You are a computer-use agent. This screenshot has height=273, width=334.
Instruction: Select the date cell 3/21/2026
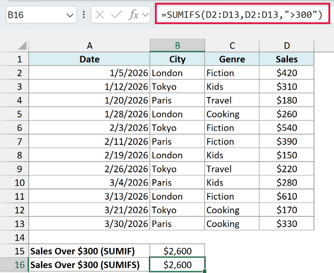pos(89,210)
